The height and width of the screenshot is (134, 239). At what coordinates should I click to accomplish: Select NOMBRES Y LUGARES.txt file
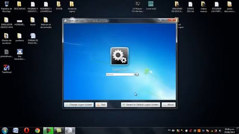46,7
